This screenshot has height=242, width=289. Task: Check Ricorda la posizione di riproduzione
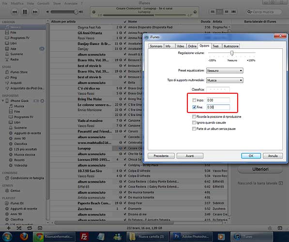coord(194,116)
